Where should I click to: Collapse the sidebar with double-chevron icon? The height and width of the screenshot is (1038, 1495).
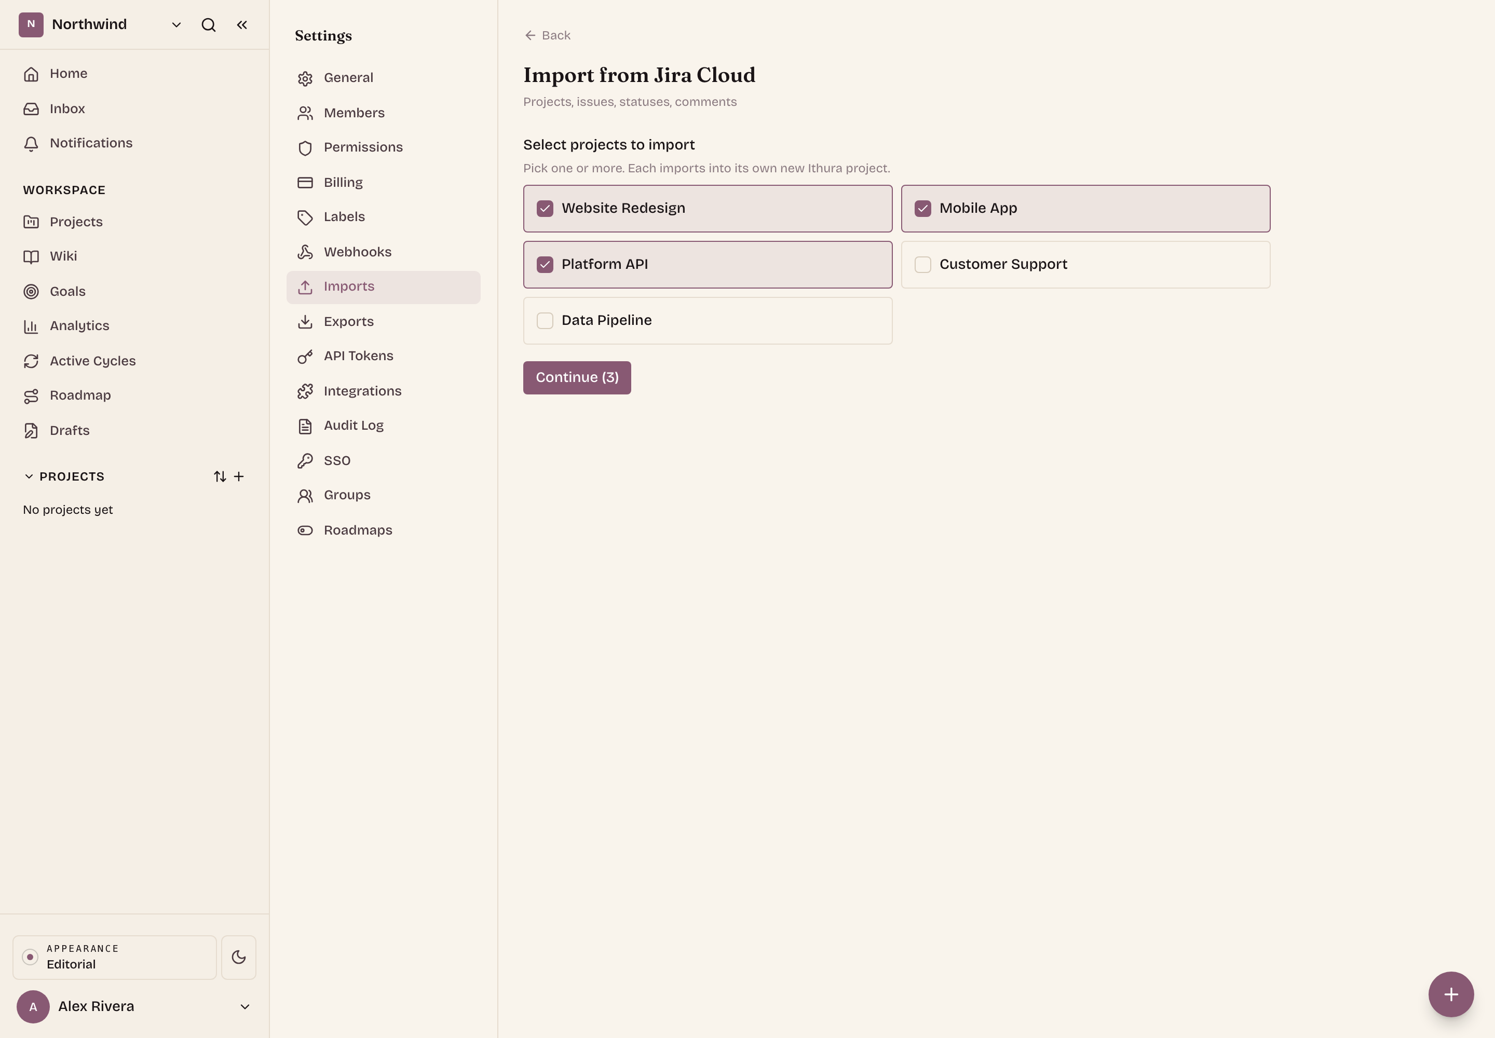[242, 25]
